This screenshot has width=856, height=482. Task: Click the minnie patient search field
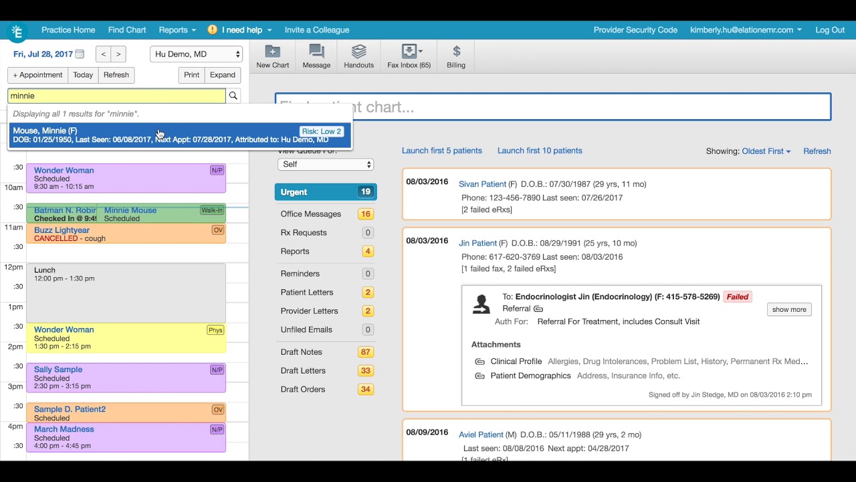pyautogui.click(x=116, y=96)
